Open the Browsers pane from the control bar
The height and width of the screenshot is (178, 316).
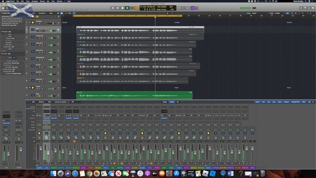click(313, 8)
